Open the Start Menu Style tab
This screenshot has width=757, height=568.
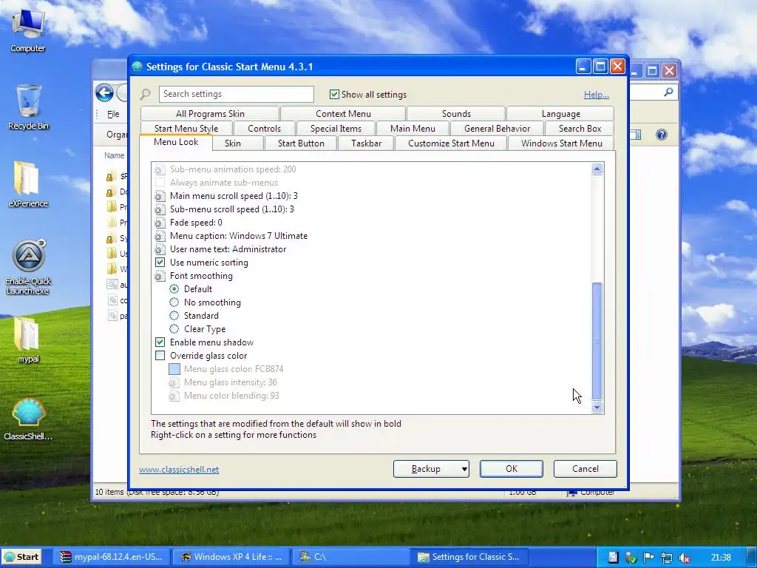coord(186,129)
